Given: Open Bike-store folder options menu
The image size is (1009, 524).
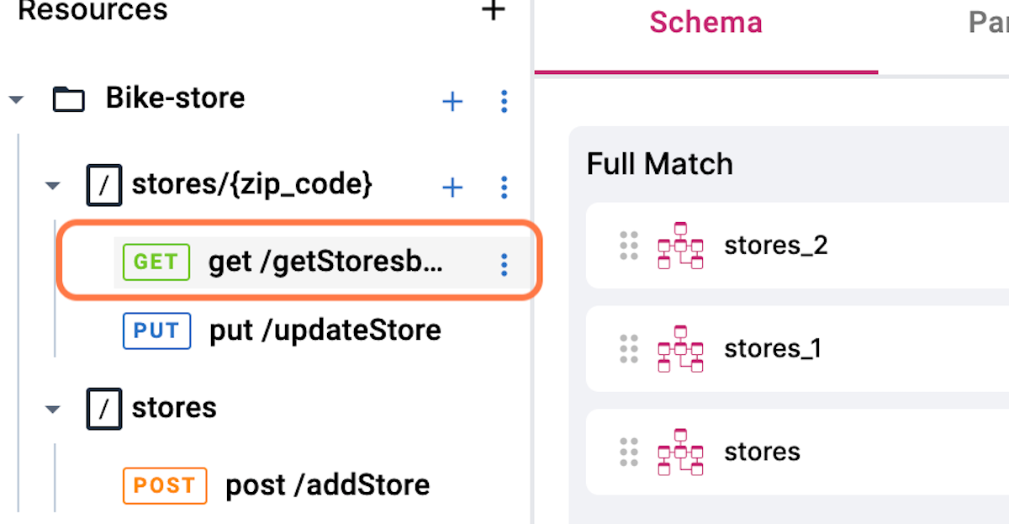Looking at the screenshot, I should pos(504,102).
